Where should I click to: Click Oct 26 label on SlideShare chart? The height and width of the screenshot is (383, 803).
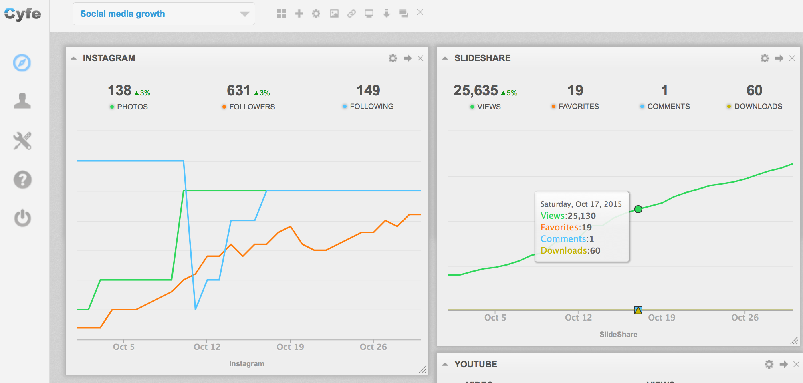click(745, 318)
